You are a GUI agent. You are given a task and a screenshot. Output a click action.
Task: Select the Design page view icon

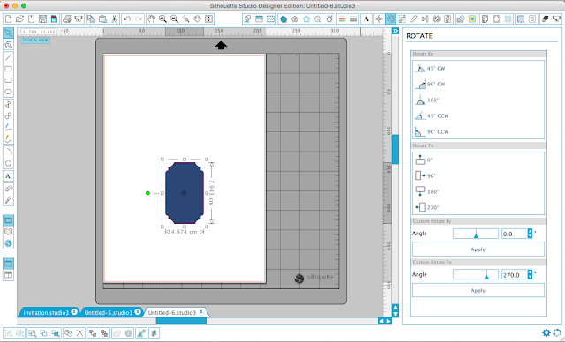[x=8, y=220]
